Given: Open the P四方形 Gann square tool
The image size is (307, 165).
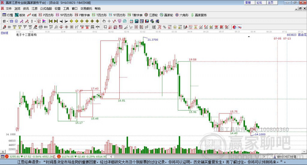Looking at the screenshot, I should coord(46,15).
